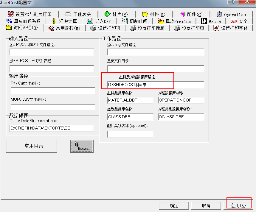Click the ab icon of 设置打印字体 tab
Viewport: 256px width, 212px height.
(216, 28)
